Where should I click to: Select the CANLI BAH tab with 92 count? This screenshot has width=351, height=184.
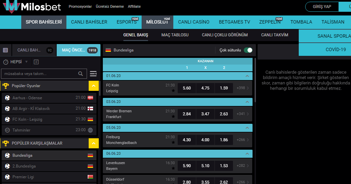(x=34, y=50)
